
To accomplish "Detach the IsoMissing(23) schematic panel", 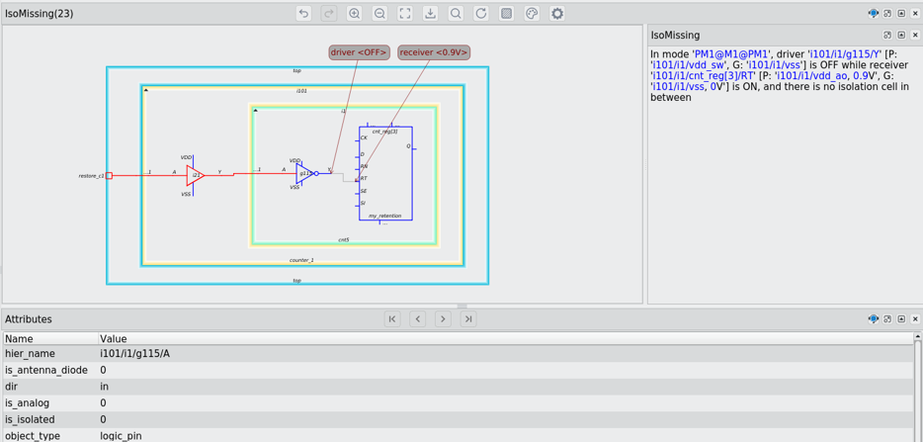I will pos(887,14).
